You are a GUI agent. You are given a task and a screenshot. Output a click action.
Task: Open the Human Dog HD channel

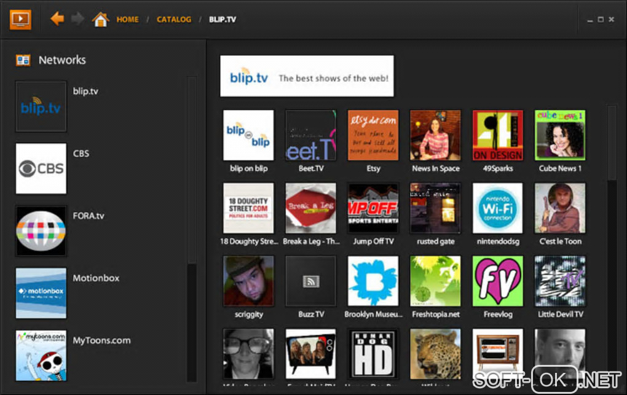[x=373, y=354]
